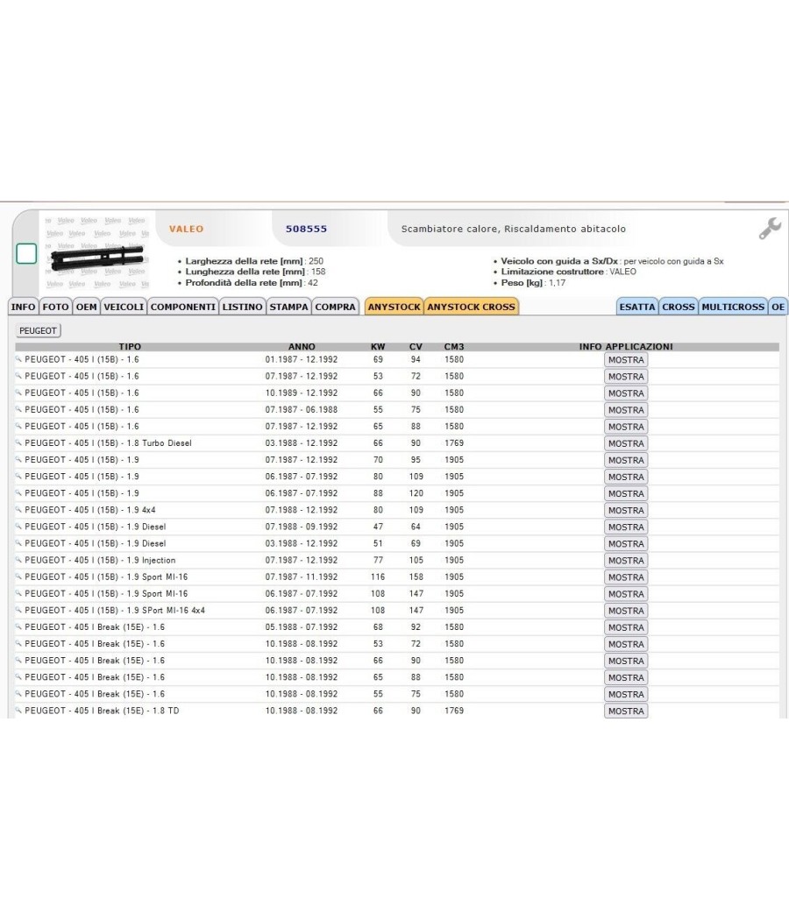
Task: Click 'PEUGEOT - 405 I (15B) - 1.8 Turbo Diesel'
Action: pyautogui.click(x=108, y=443)
